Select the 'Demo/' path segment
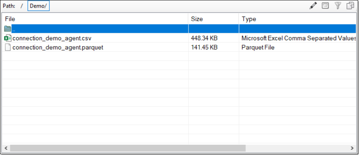Viewport: 360px width, 156px height. click(38, 6)
